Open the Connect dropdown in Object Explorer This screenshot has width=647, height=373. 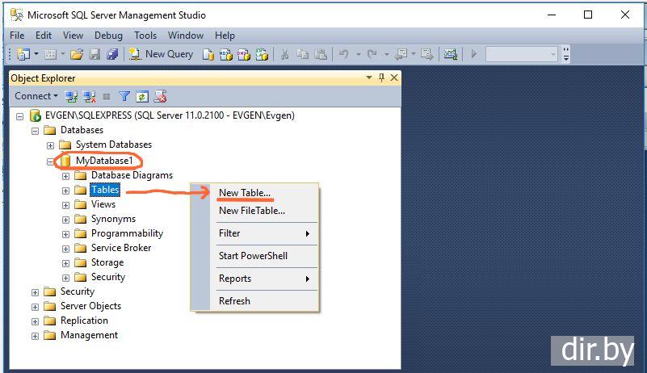(36, 96)
